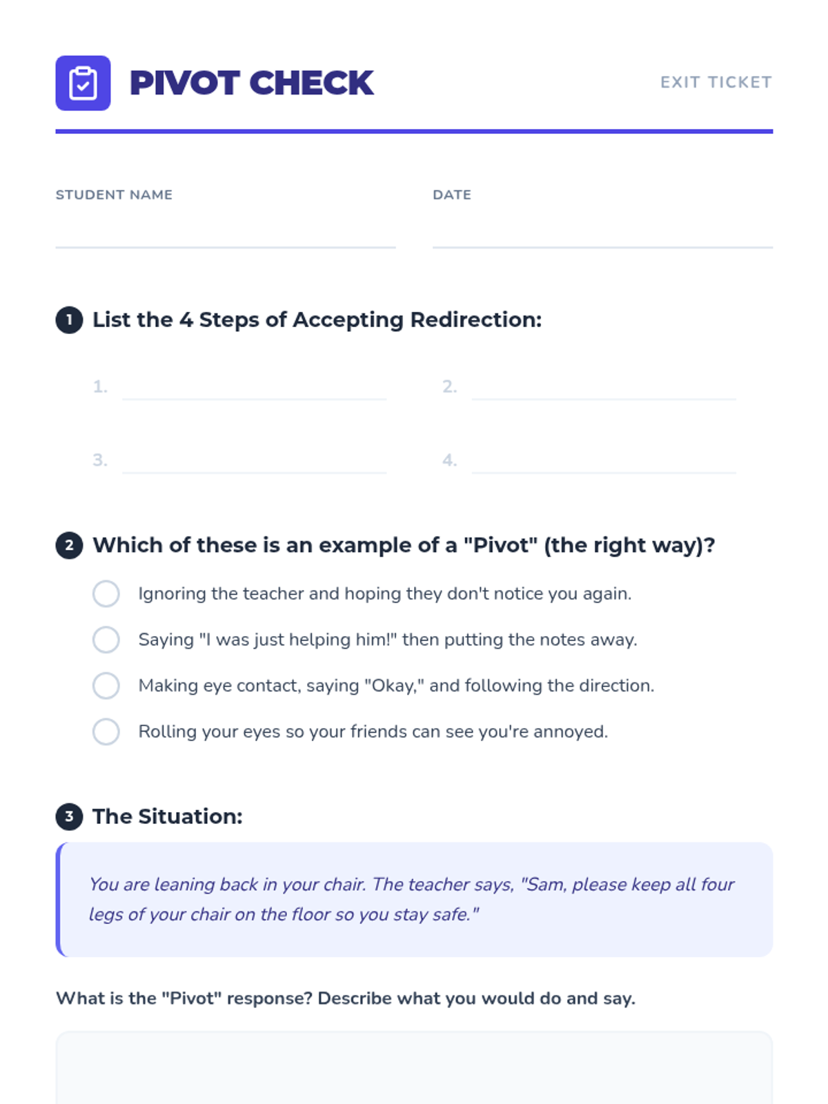Click the number 3 question badge
The height and width of the screenshot is (1104, 828).
coord(69,817)
